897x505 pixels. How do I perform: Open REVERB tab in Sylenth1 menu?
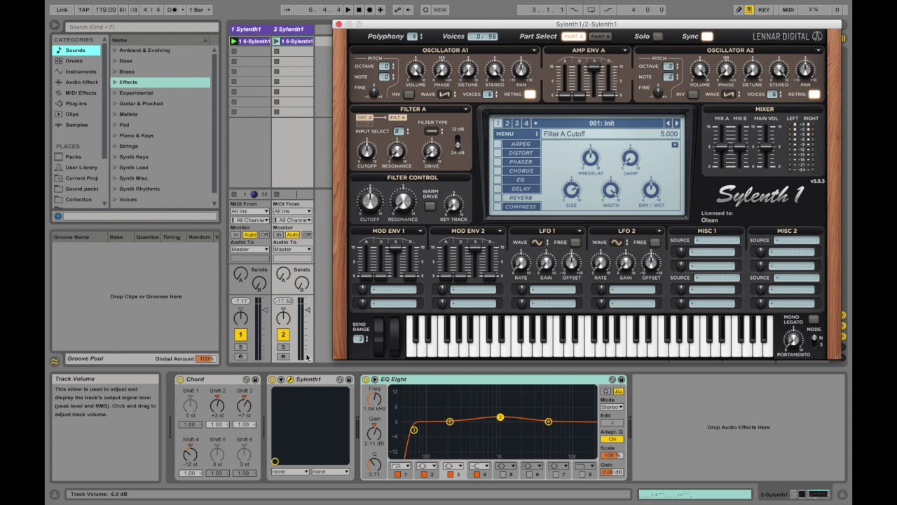coord(521,198)
